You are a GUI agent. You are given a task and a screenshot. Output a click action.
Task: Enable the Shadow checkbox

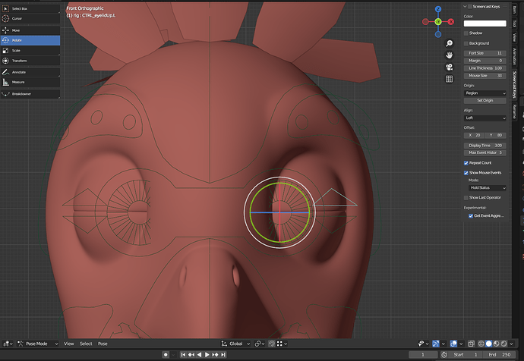click(466, 33)
